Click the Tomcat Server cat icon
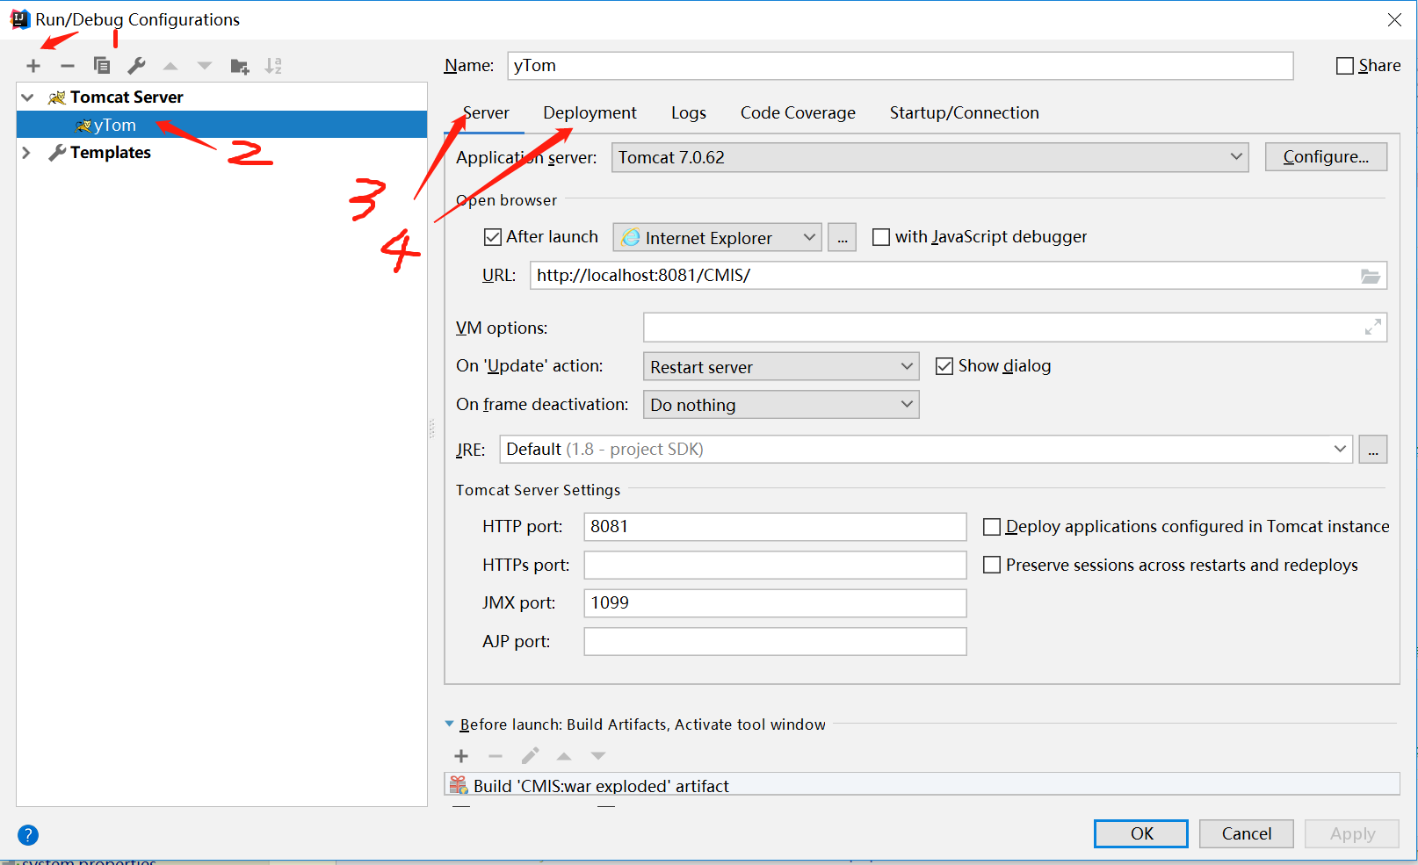The image size is (1418, 865). click(57, 97)
